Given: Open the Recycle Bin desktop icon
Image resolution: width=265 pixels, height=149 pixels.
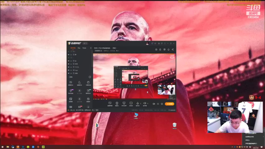Looking at the screenshot, I should point(175,126).
